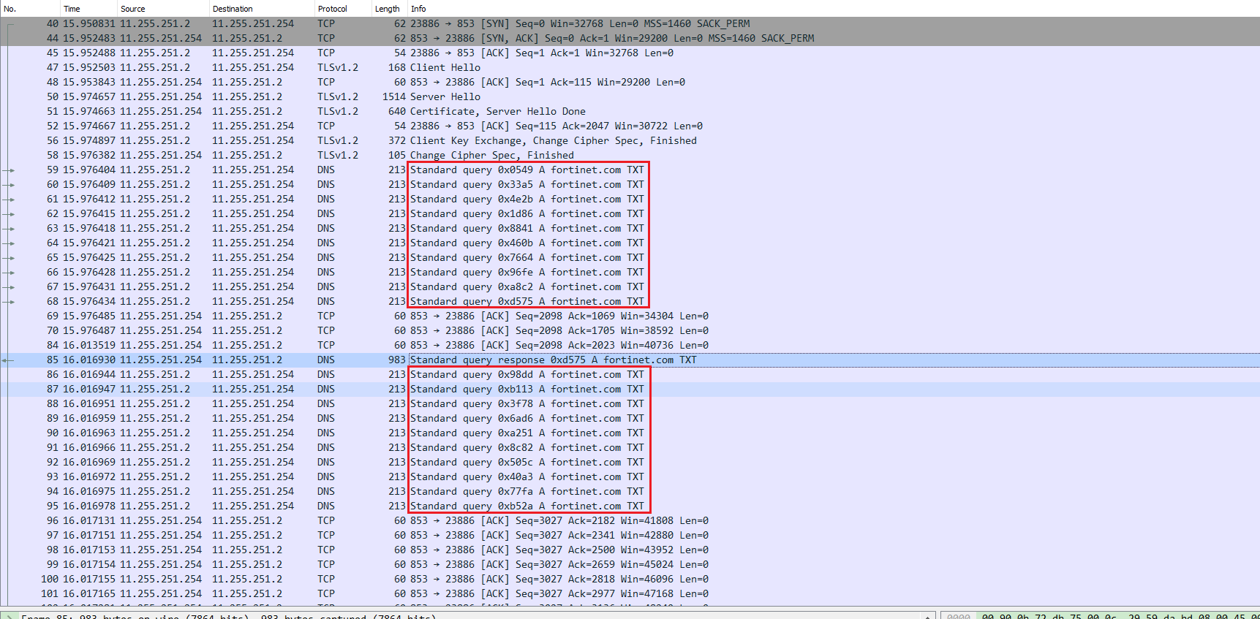The image size is (1260, 619).
Task: Select packet 96 ACK with Ack=2182
Action: tap(630, 520)
